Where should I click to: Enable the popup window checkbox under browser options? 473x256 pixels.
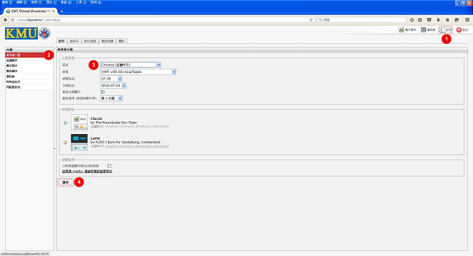[x=109, y=166]
